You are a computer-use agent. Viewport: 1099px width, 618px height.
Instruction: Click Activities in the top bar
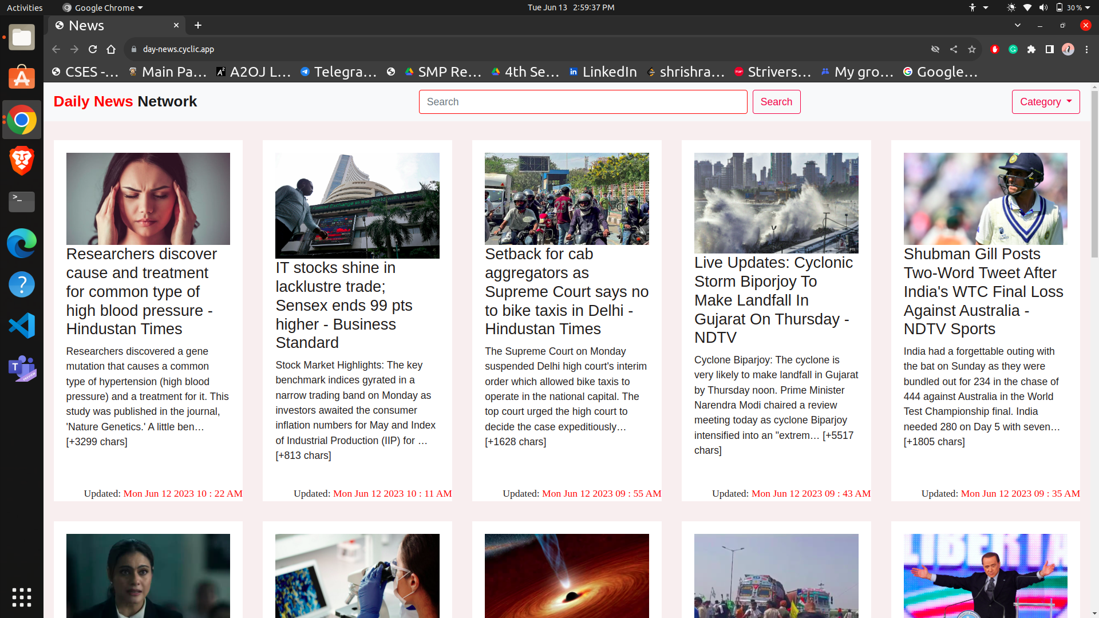(25, 7)
